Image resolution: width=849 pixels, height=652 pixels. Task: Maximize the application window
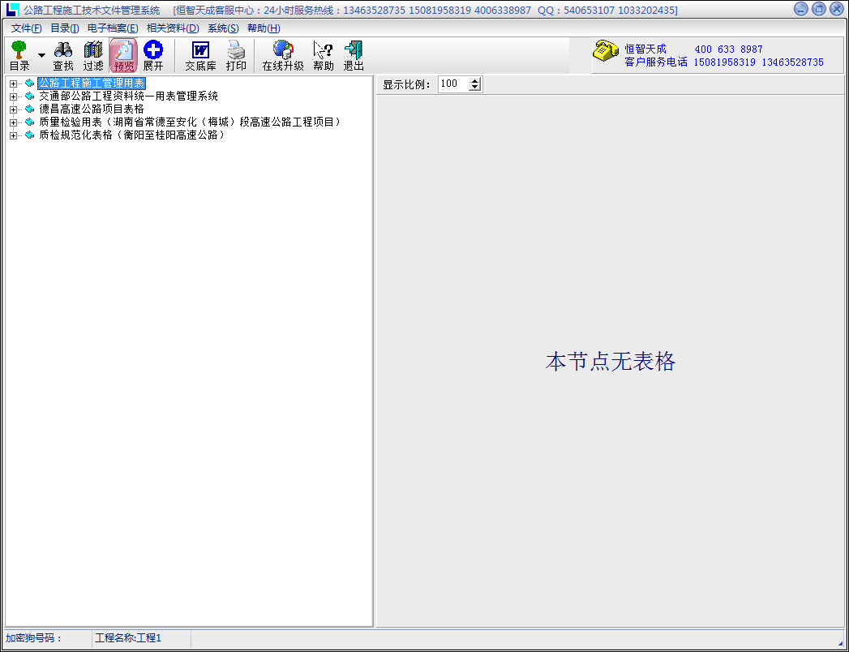[819, 9]
